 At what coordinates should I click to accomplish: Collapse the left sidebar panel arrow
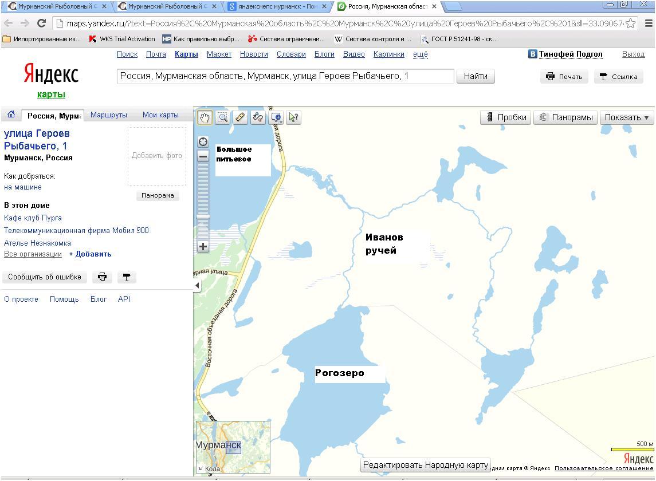(x=198, y=285)
